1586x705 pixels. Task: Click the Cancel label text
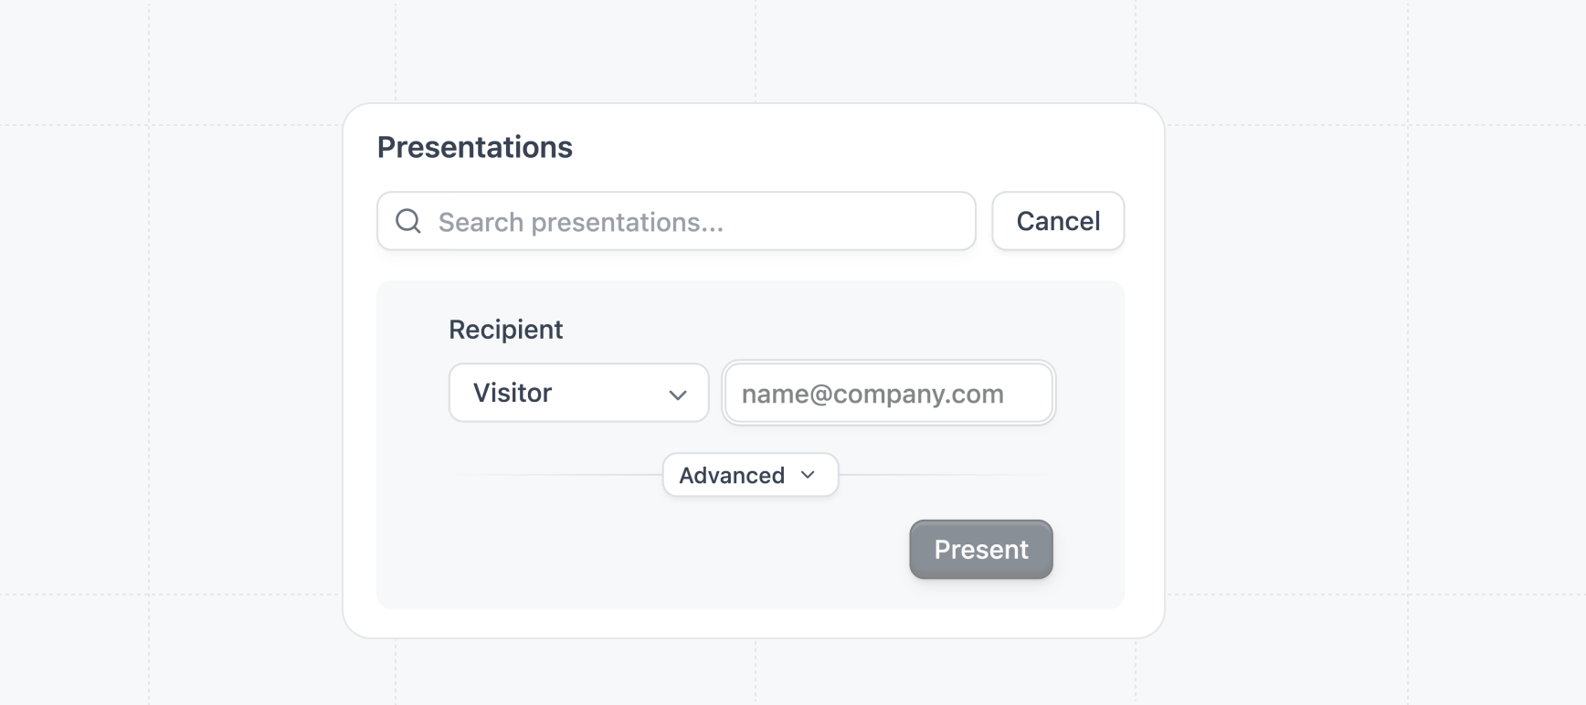point(1058,221)
